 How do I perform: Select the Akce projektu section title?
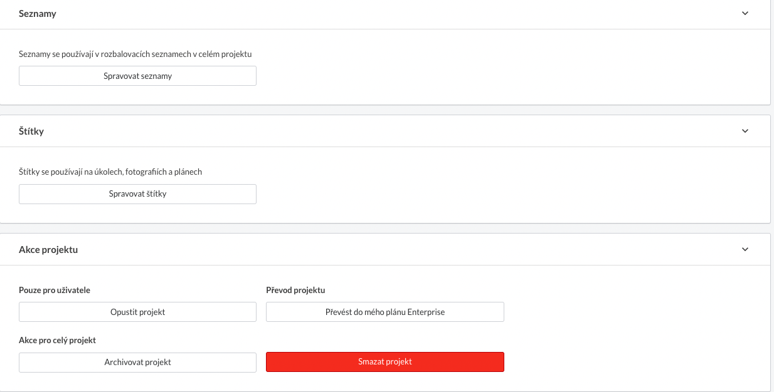[48, 249]
